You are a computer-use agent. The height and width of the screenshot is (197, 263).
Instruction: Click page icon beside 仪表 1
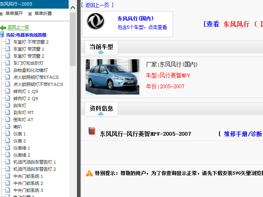pos(8,133)
